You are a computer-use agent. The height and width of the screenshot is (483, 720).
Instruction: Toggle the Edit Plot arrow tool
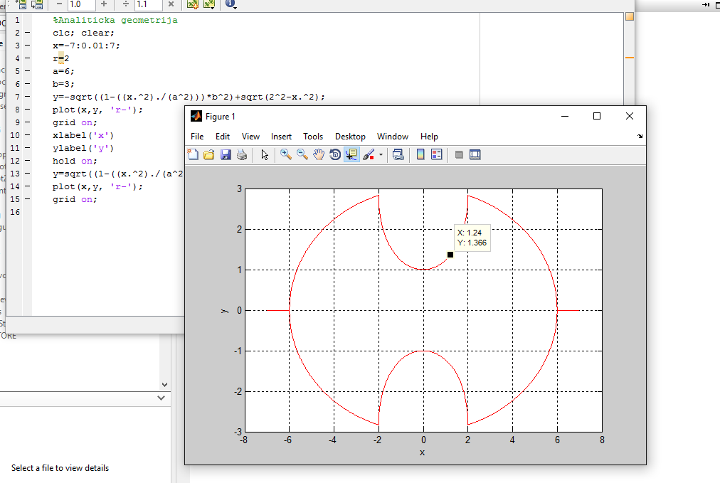point(265,154)
